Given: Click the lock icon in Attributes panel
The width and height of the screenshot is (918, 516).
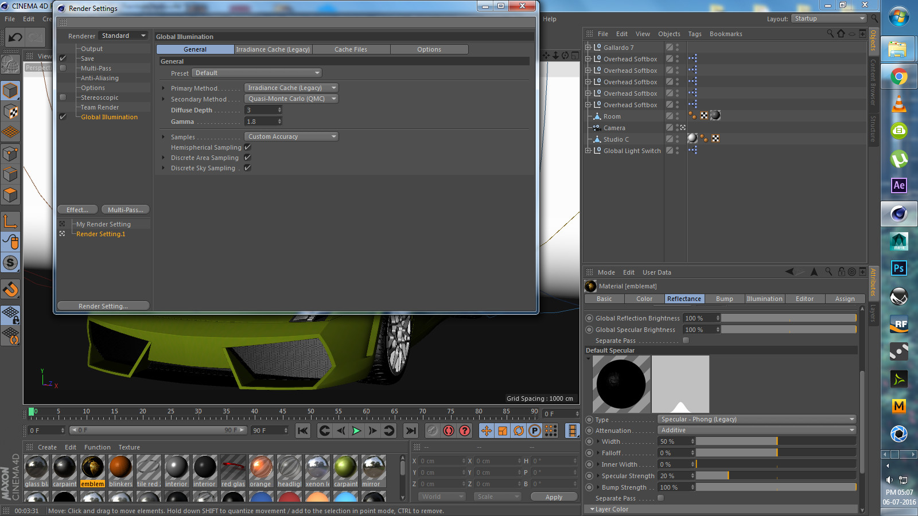Looking at the screenshot, I should click(x=841, y=272).
